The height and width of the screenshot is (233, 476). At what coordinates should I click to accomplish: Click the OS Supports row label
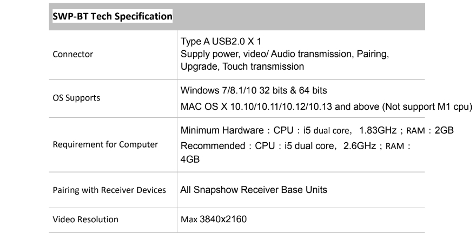coord(76,98)
